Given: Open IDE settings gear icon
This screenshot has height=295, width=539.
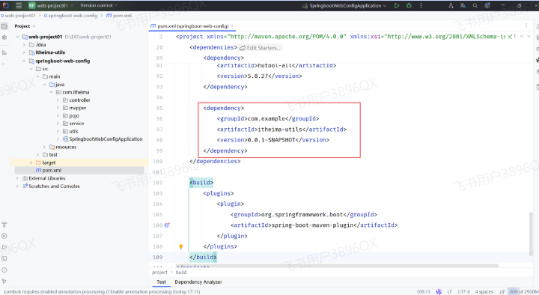Looking at the screenshot, I should [487, 5].
